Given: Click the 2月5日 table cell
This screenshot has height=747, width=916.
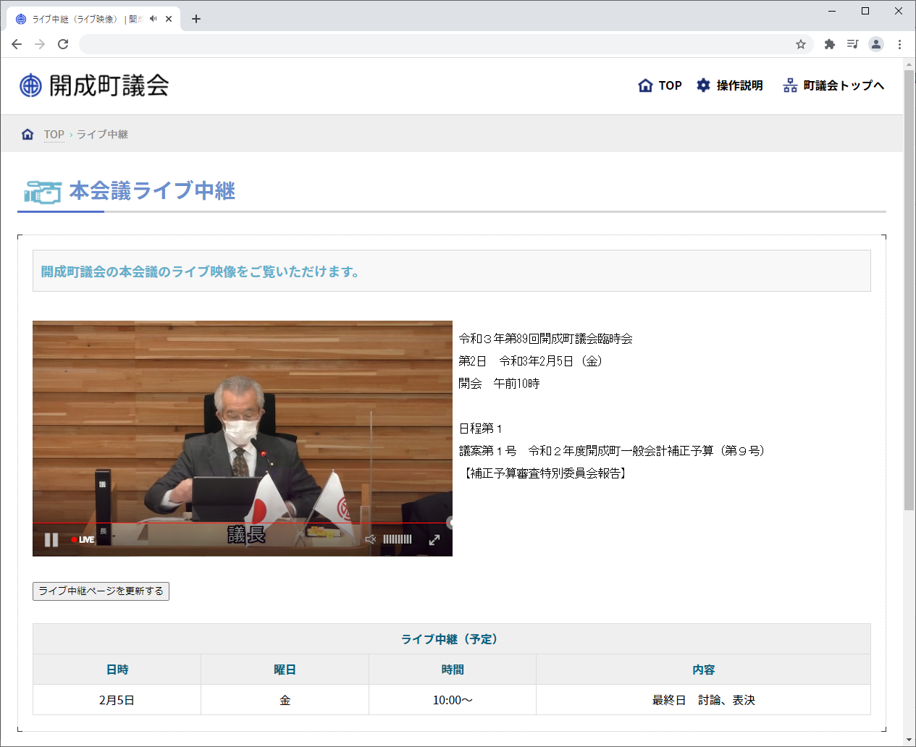Looking at the screenshot, I should click(117, 700).
